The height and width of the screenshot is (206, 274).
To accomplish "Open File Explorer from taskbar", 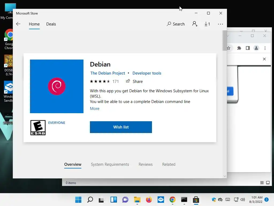I will [x=137, y=200].
